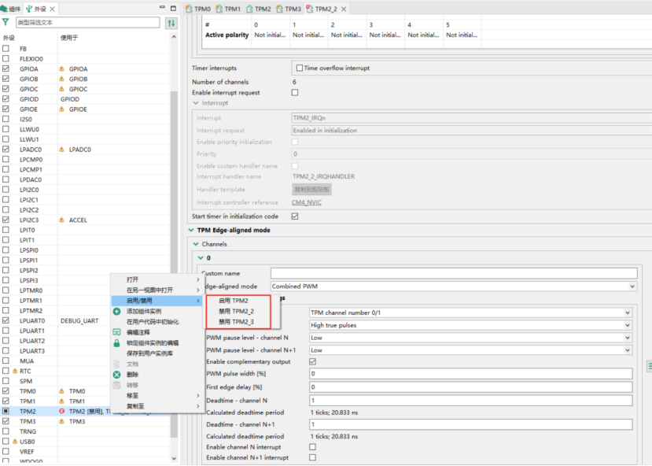
Task: Click the sort toggle icon beside filter box
Action: point(171,24)
